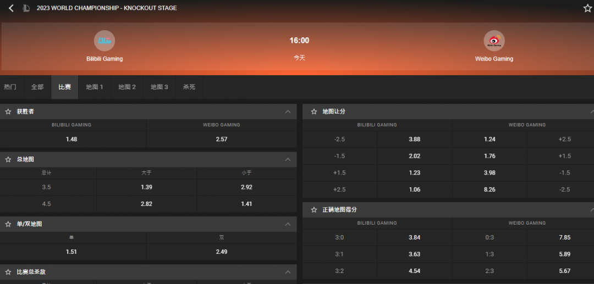Open the 杀死 tab

(x=189, y=87)
